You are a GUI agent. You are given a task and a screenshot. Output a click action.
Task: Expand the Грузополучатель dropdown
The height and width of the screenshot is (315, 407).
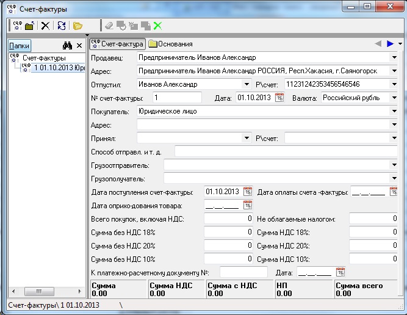pos(394,178)
